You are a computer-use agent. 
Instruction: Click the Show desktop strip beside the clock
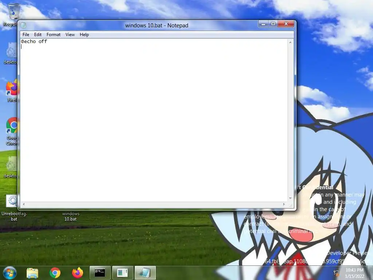(x=370, y=273)
